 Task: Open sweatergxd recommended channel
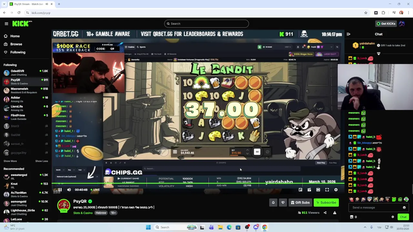[26, 177]
